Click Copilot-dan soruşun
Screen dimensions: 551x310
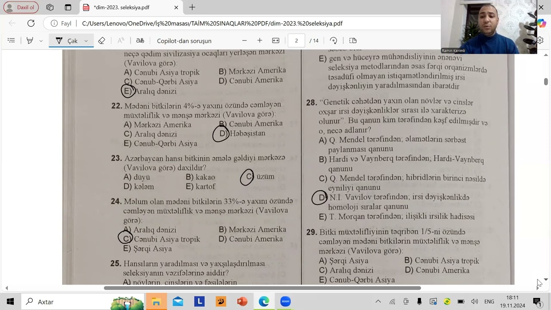184,41
